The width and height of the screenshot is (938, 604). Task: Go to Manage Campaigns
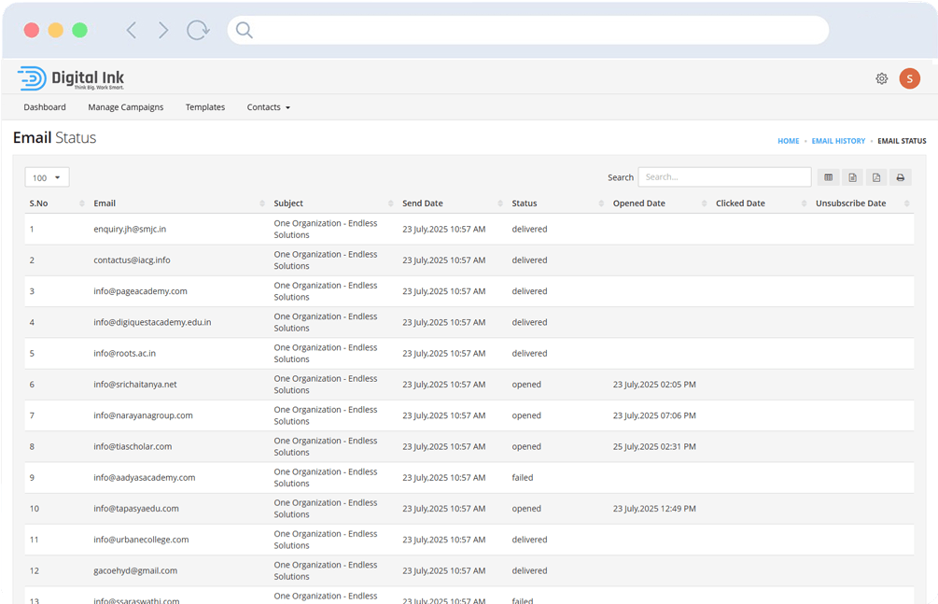[x=126, y=107]
